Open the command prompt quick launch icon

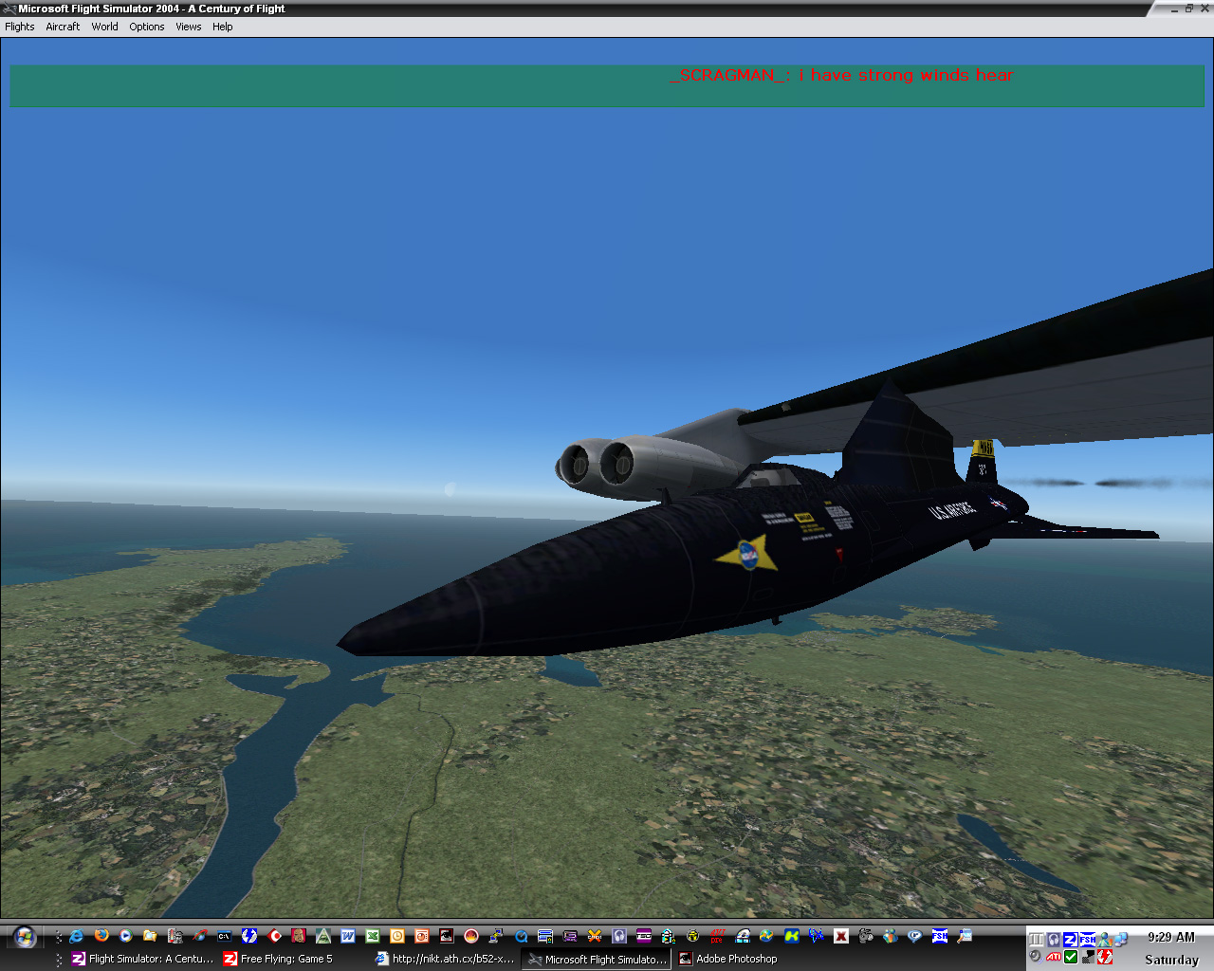(225, 936)
